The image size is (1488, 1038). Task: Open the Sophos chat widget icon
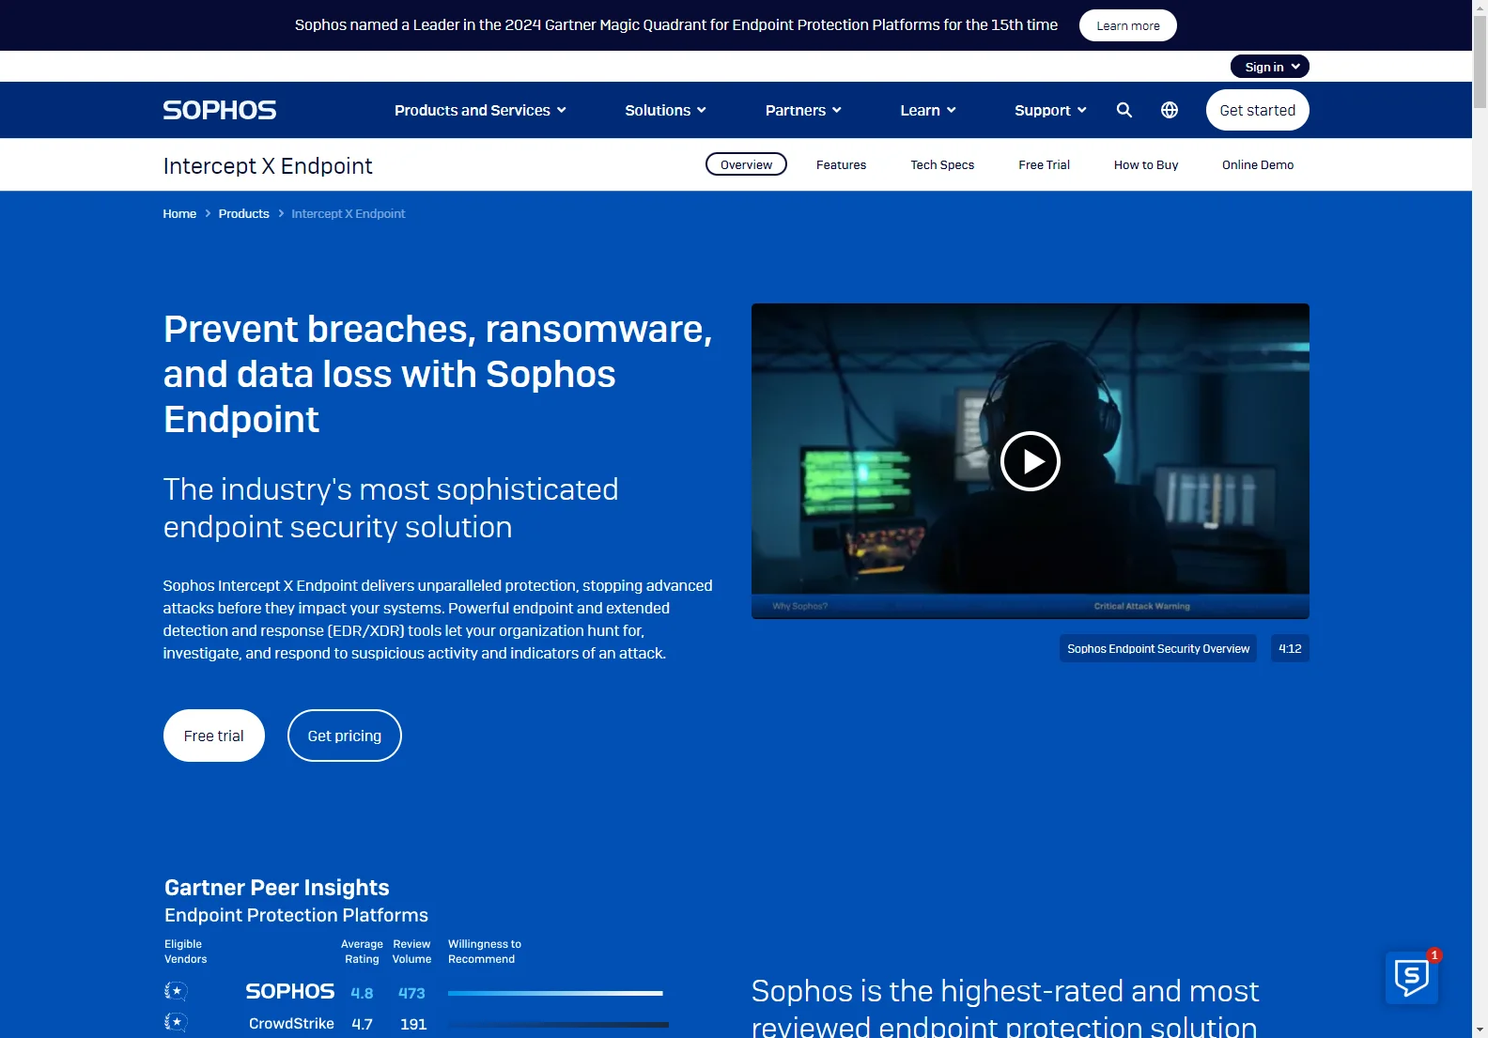(x=1412, y=978)
